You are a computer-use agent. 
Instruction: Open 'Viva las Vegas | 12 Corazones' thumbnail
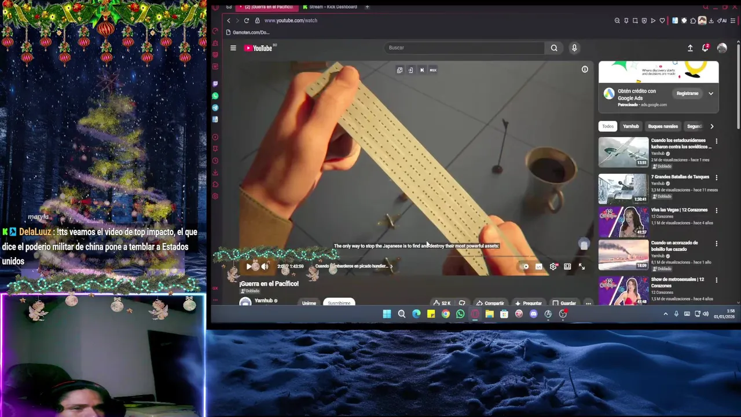[x=623, y=221]
